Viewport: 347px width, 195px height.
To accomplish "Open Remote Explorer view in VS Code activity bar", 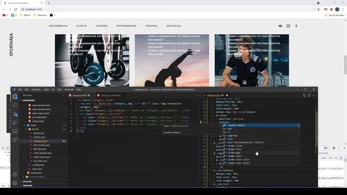I will click(x=15, y=131).
